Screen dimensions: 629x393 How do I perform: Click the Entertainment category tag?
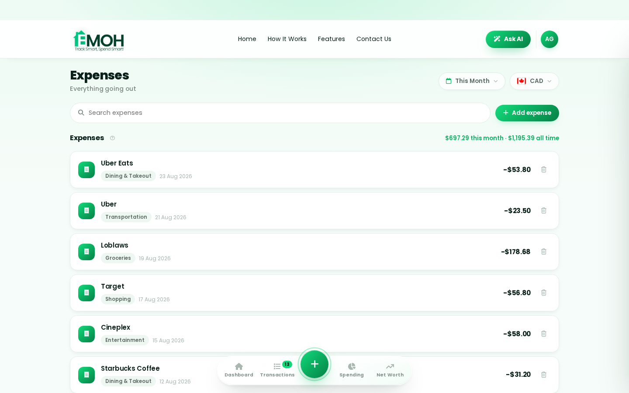click(125, 340)
